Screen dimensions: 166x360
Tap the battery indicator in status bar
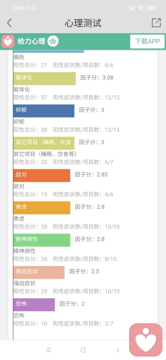151,8
